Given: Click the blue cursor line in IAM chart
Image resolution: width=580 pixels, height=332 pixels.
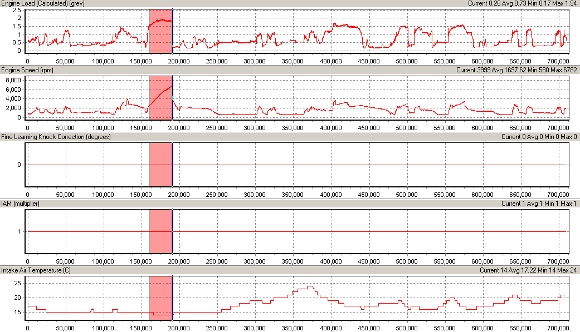Looking at the screenshot, I should point(173,231).
